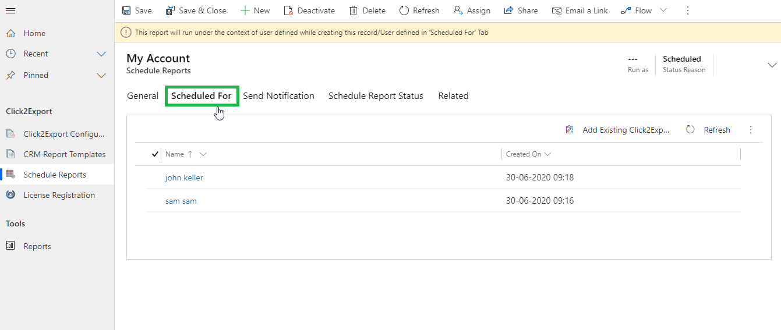Select the Scheduled For tab
Screen dimensions: 781x330
(x=202, y=96)
